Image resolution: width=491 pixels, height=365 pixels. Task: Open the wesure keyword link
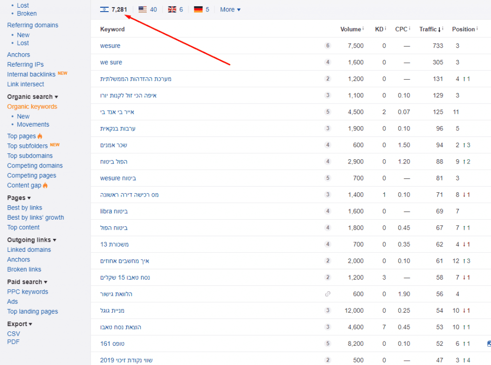click(x=110, y=46)
